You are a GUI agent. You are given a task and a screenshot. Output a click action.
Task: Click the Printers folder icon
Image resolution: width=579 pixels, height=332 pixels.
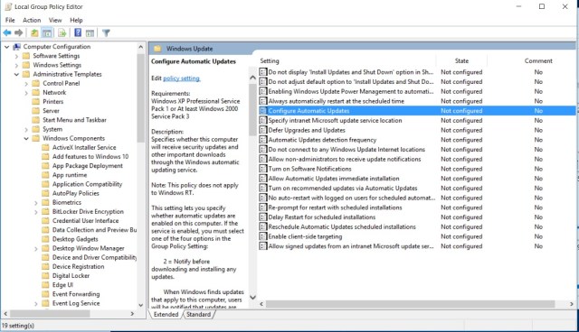[36, 102]
